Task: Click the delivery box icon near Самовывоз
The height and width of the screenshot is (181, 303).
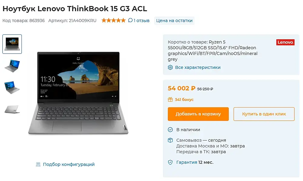Action: [170, 140]
